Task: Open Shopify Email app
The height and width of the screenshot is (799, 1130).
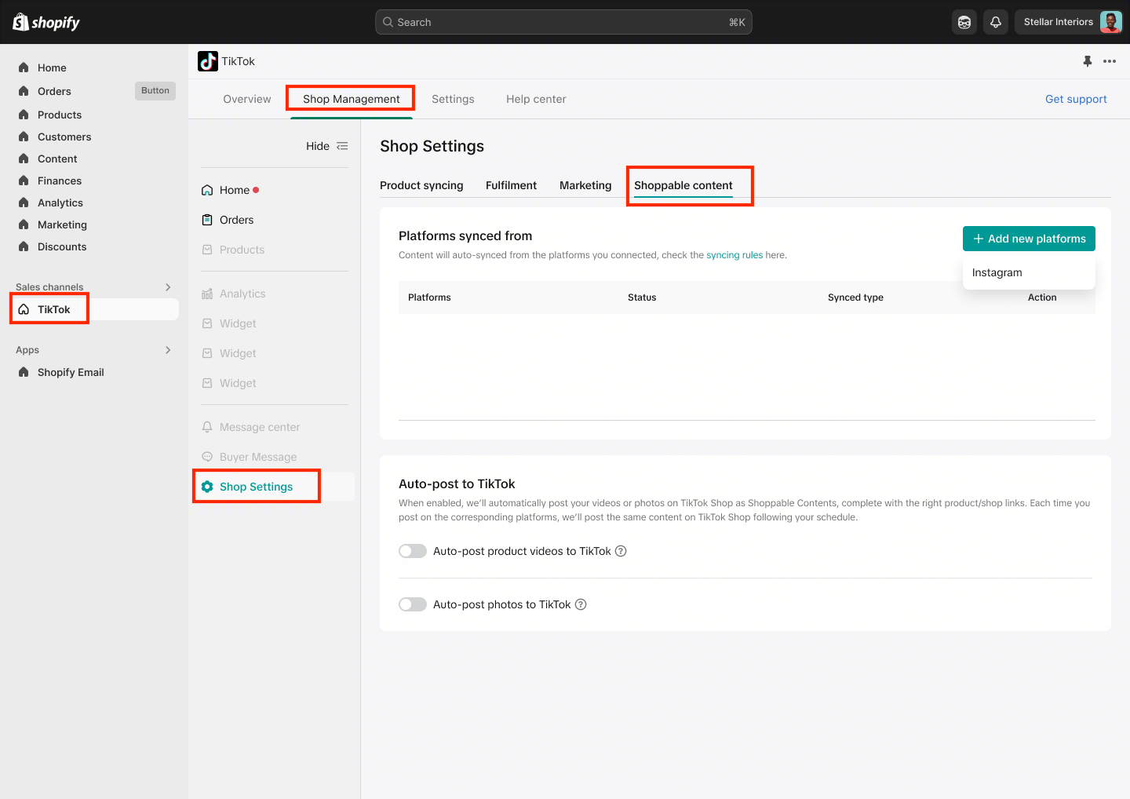Action: 71,372
